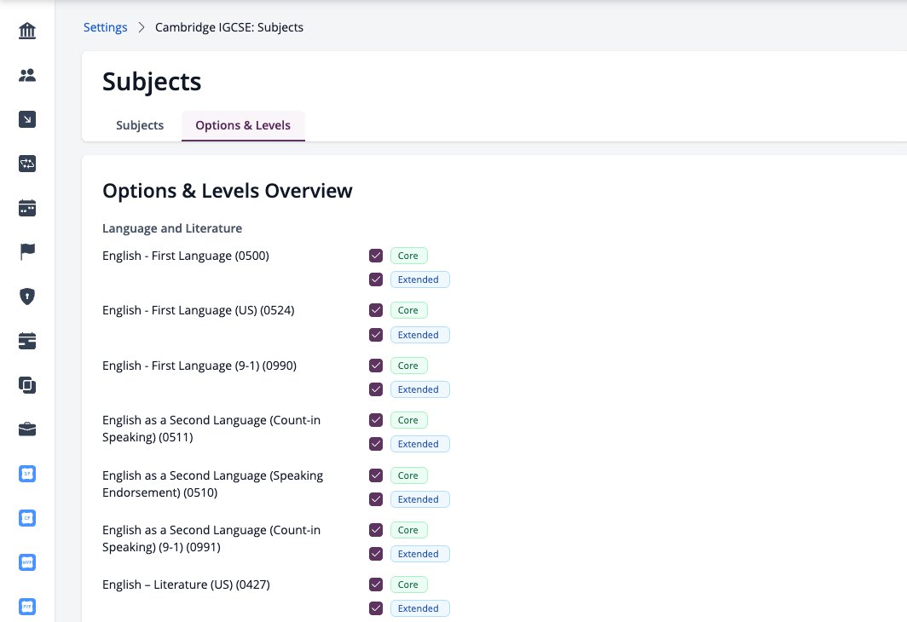Screen dimensions: 907x622
Task: Uncheck Extended for Speaking Endorsement (0510)
Action: click(376, 499)
